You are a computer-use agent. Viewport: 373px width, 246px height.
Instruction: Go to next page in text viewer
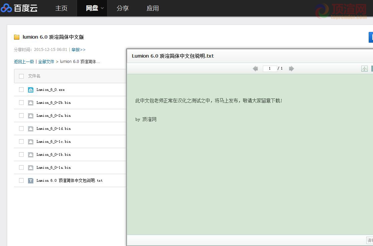(291, 69)
